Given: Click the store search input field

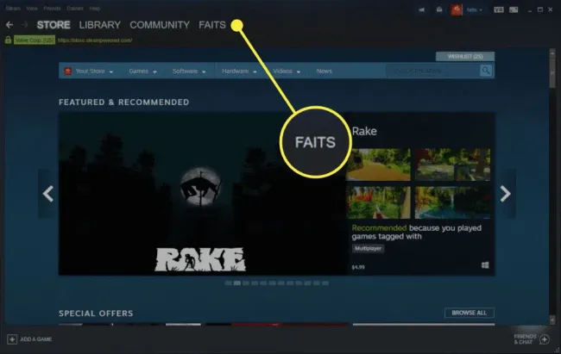Looking at the screenshot, I should tap(433, 71).
